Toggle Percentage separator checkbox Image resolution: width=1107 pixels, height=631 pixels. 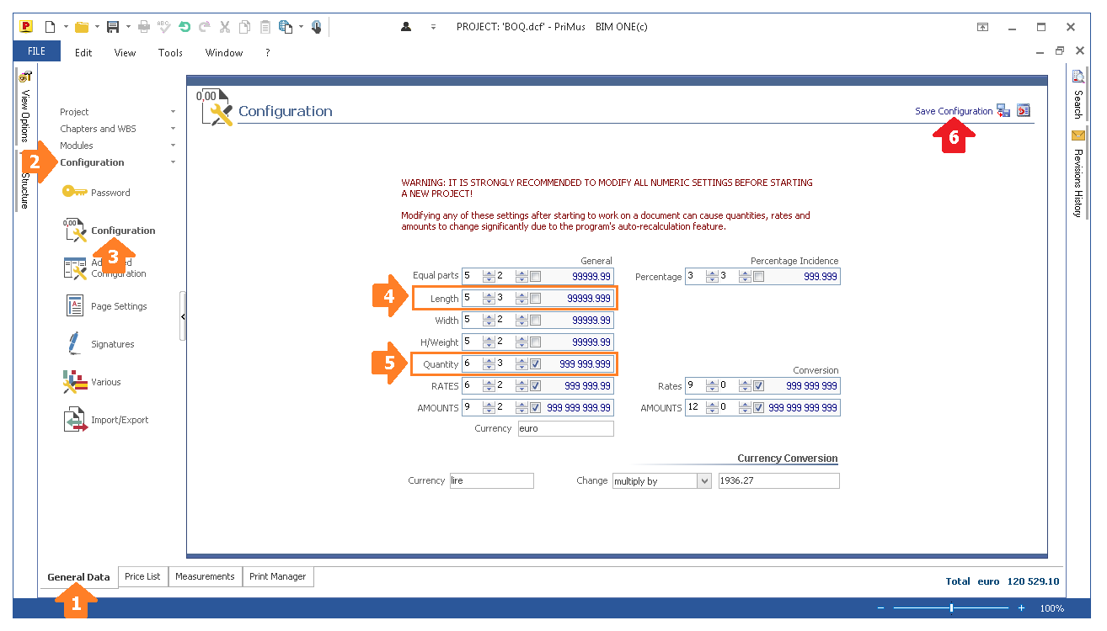[758, 276]
